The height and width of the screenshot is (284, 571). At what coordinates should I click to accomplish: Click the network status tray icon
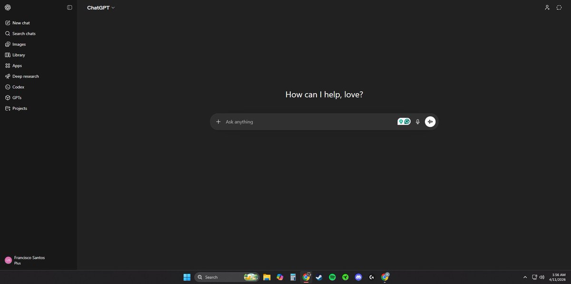pos(534,277)
